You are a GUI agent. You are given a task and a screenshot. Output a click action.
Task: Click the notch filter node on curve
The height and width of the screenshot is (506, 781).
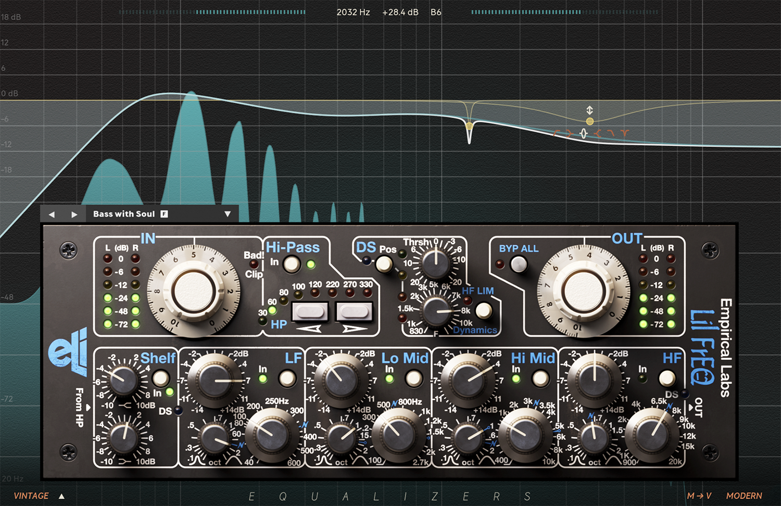(x=469, y=126)
